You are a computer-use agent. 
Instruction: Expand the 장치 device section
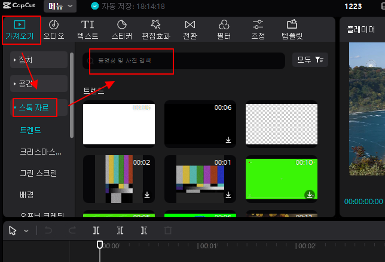(39, 60)
